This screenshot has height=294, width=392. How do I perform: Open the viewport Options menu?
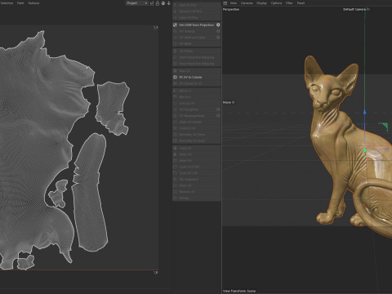coord(276,3)
